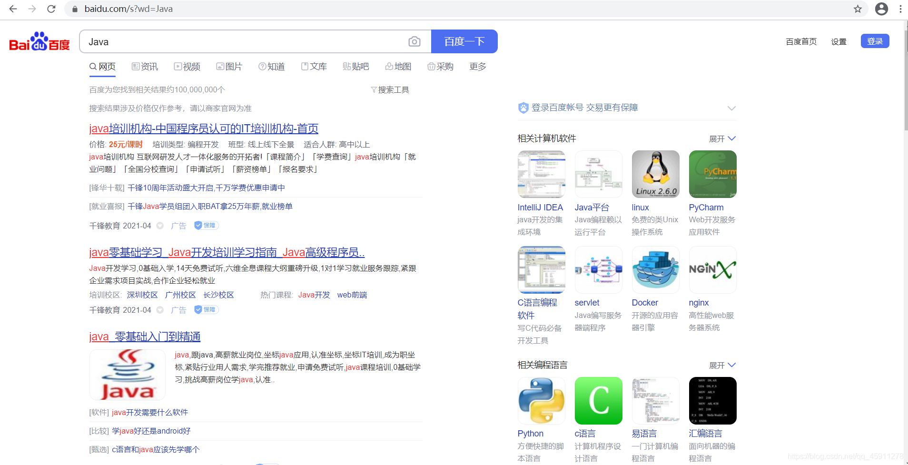Open java开发需要什么软件 link
The image size is (908, 465).
(150, 413)
